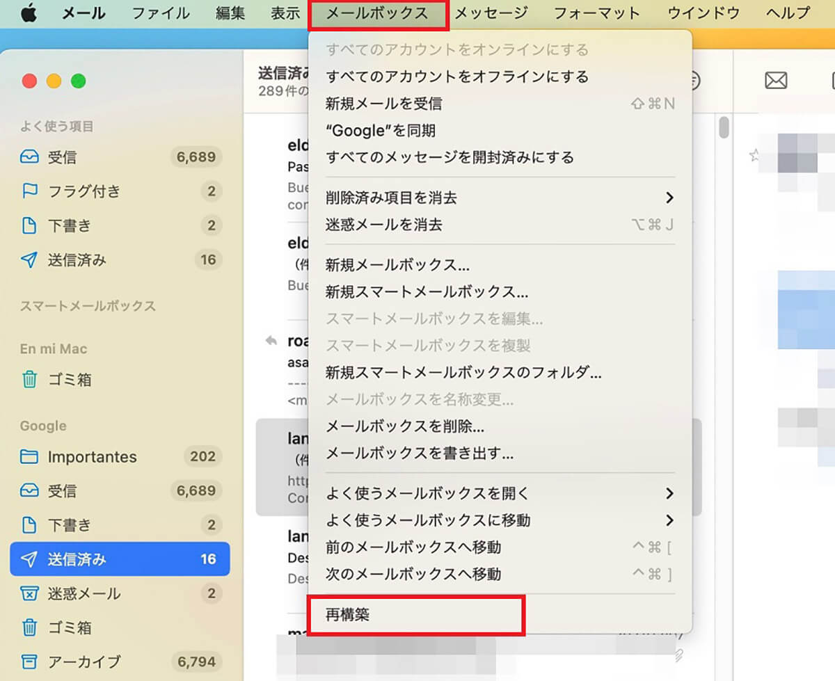Click the スマートメールボックス section header

pos(88,306)
